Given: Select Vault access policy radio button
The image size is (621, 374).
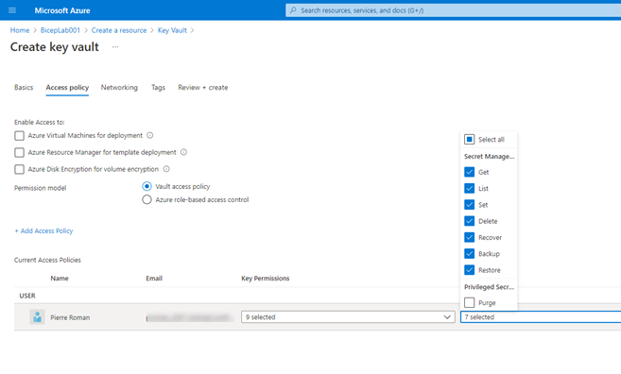Looking at the screenshot, I should [147, 186].
